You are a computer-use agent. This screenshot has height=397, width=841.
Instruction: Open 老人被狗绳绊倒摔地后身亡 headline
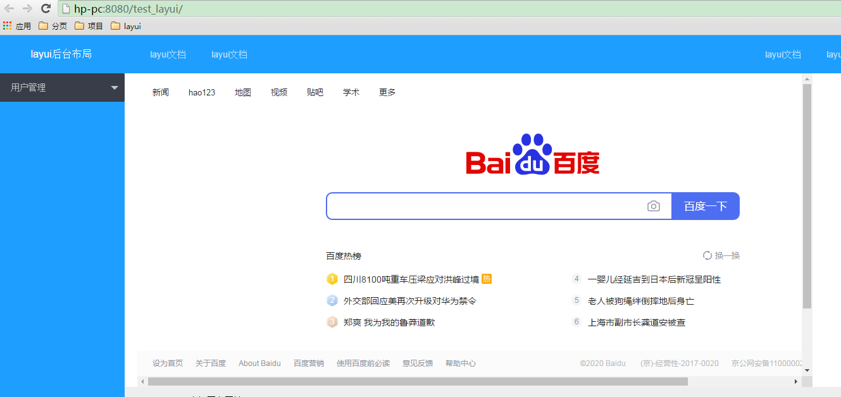pyautogui.click(x=641, y=301)
